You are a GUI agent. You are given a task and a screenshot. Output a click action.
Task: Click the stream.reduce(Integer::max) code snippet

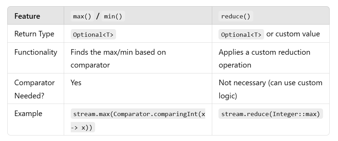270,114
